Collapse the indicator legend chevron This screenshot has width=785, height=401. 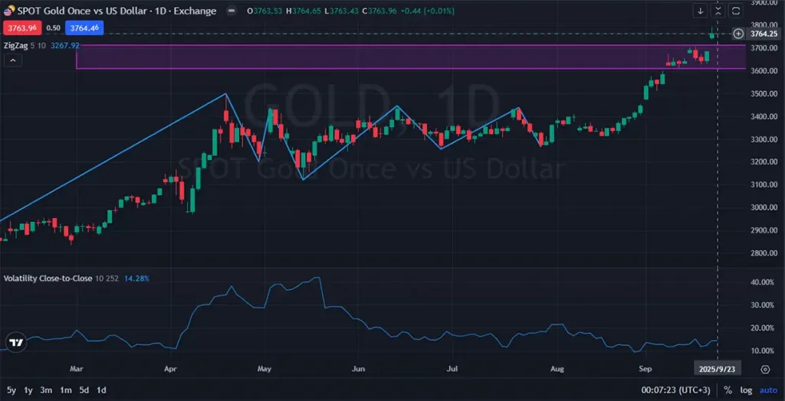click(13, 61)
